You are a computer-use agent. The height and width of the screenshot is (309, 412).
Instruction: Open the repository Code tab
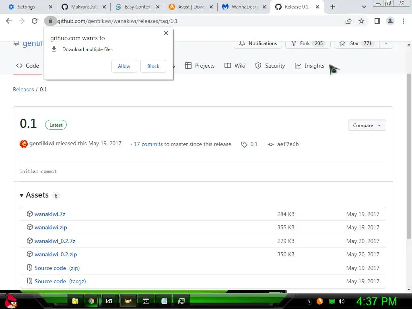[x=28, y=66]
